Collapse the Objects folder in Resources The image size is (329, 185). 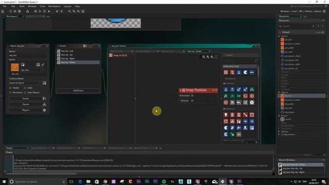tap(279, 92)
